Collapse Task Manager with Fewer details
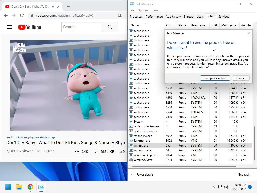 (142, 175)
